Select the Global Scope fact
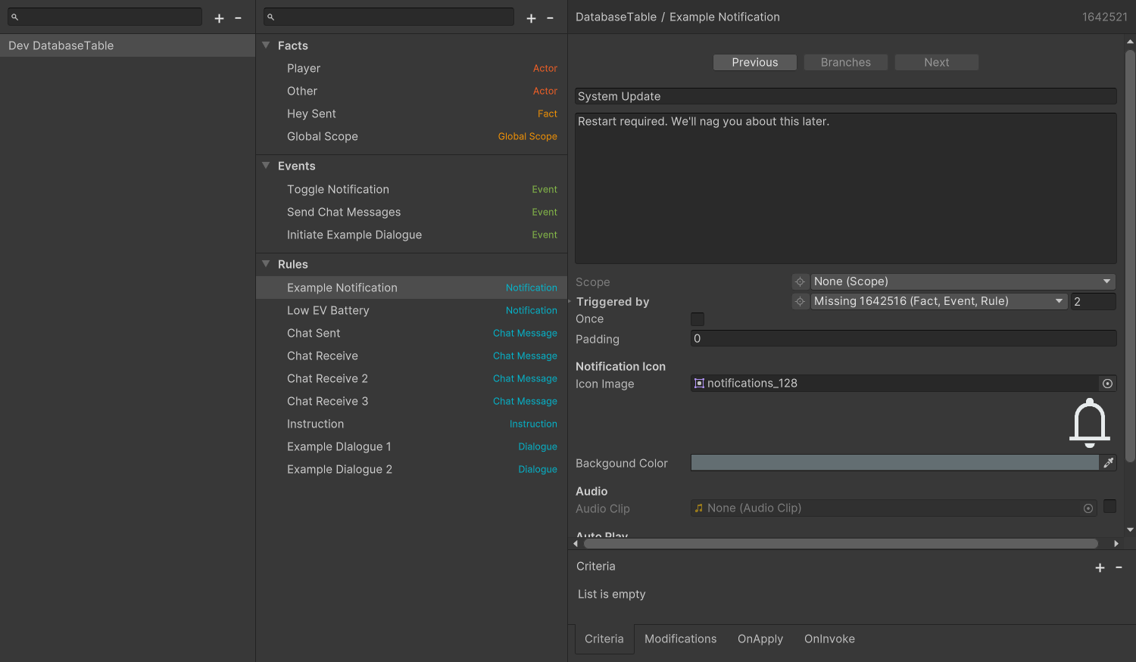 [411, 136]
